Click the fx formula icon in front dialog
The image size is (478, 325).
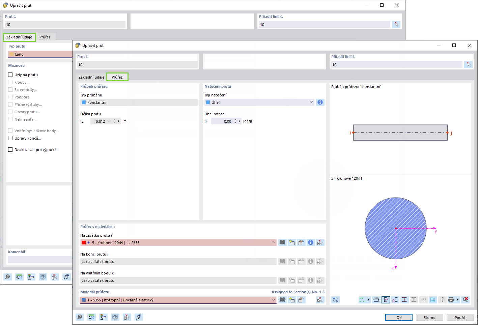pyautogui.click(x=138, y=317)
